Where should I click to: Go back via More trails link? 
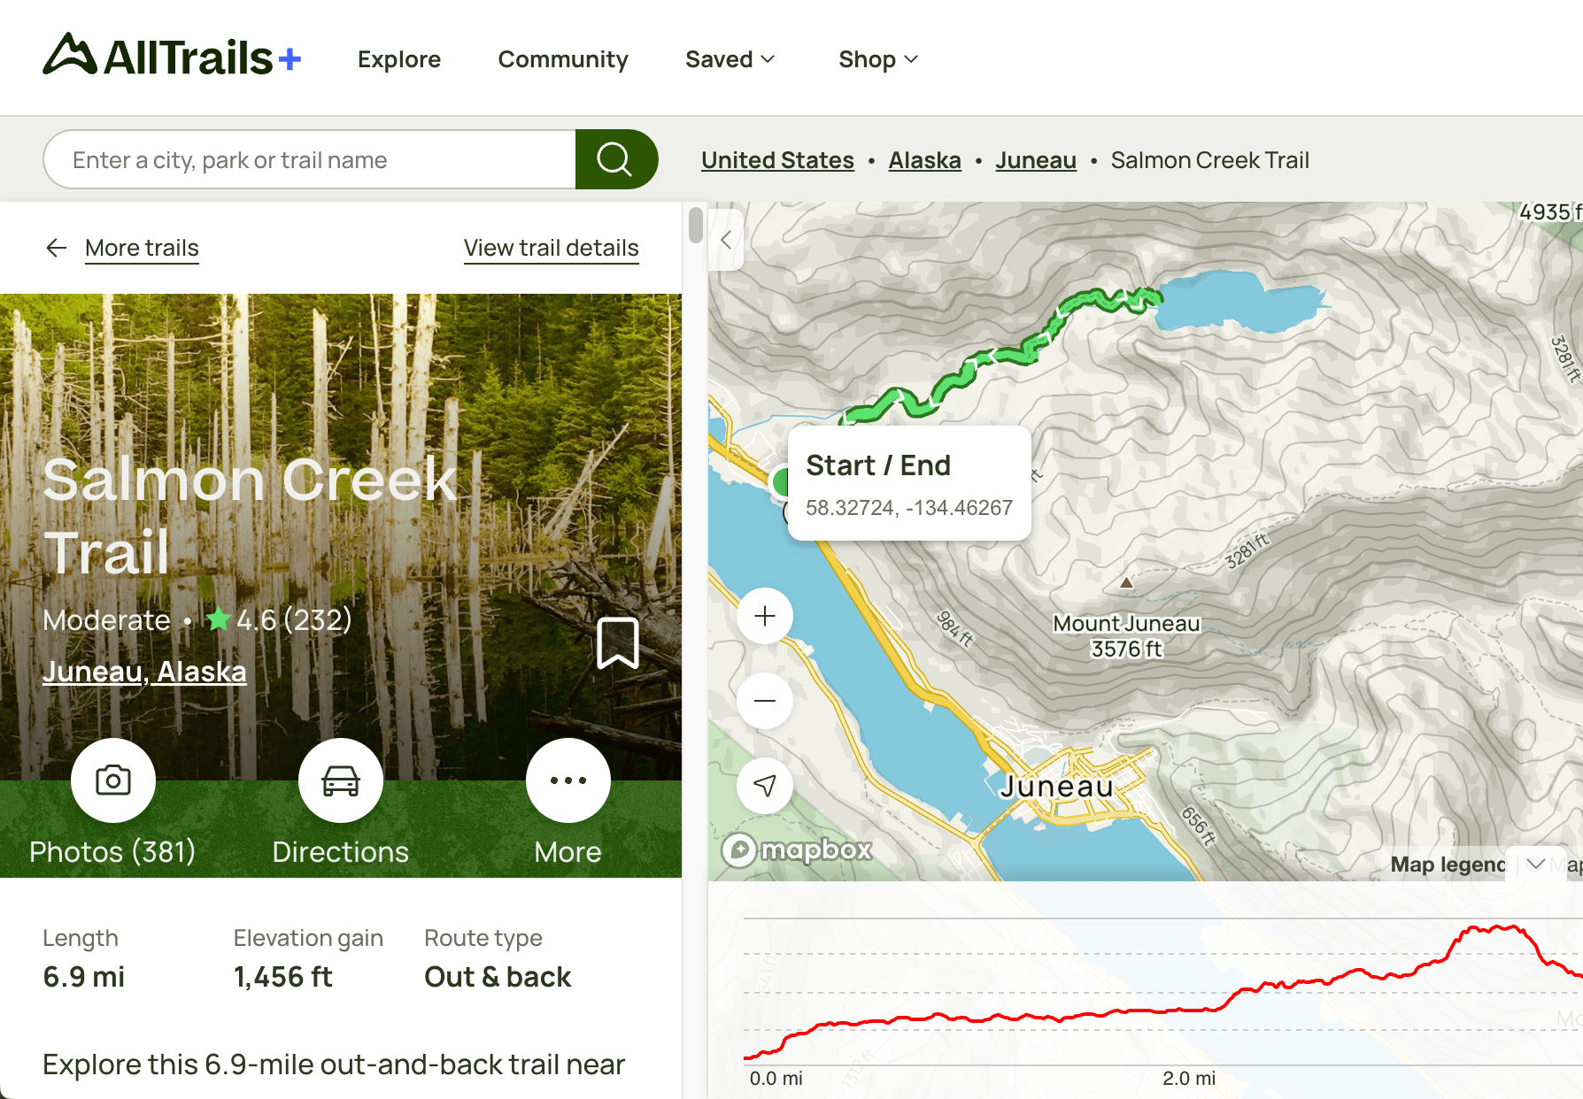click(142, 248)
